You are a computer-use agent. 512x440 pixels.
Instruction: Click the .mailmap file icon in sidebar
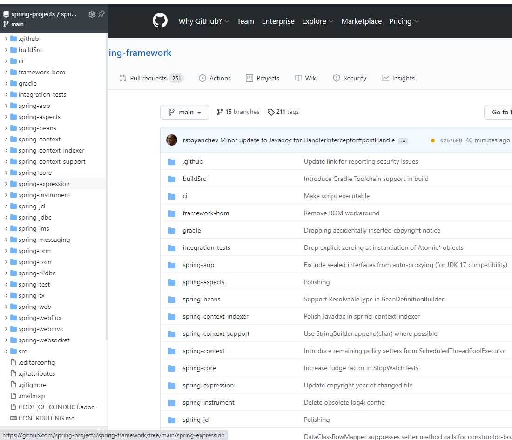point(13,396)
